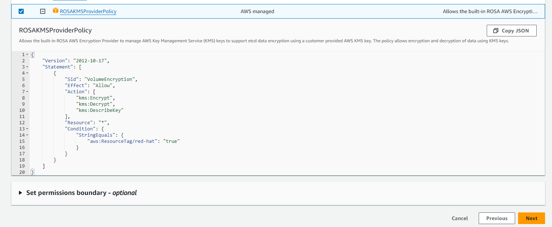Click the ROSAKMSProviderPolicy heading in details panel
This screenshot has height=227, width=552.
point(55,30)
